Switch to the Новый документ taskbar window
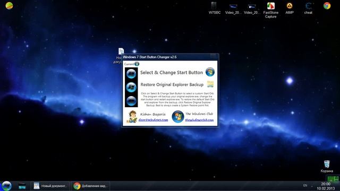 coord(50,186)
